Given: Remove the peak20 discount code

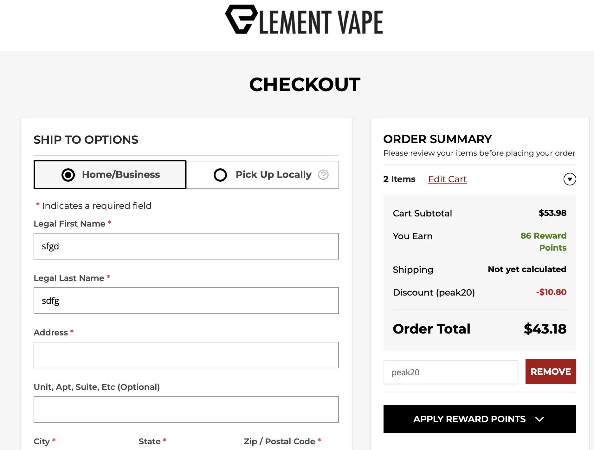Looking at the screenshot, I should point(551,372).
